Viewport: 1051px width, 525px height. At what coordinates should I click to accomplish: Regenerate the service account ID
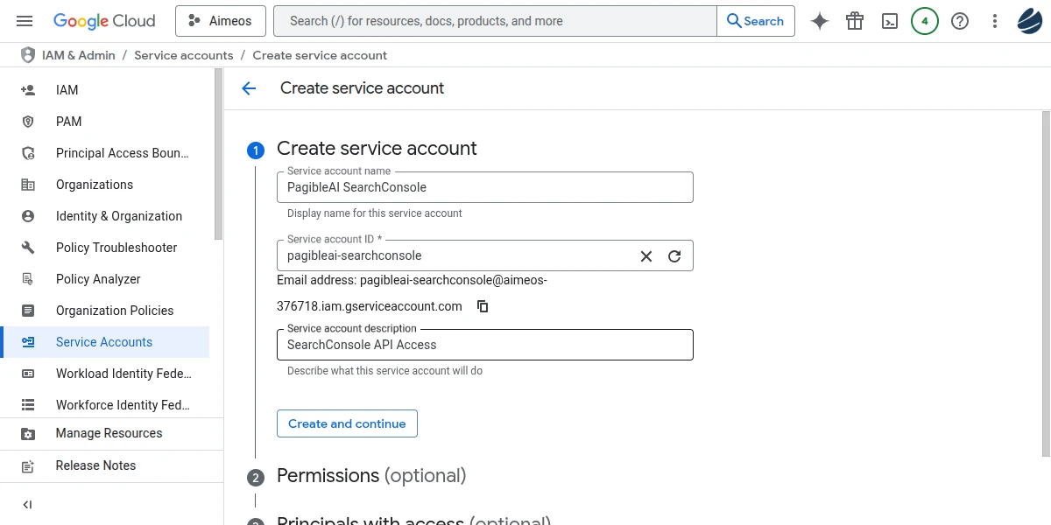[x=674, y=256]
